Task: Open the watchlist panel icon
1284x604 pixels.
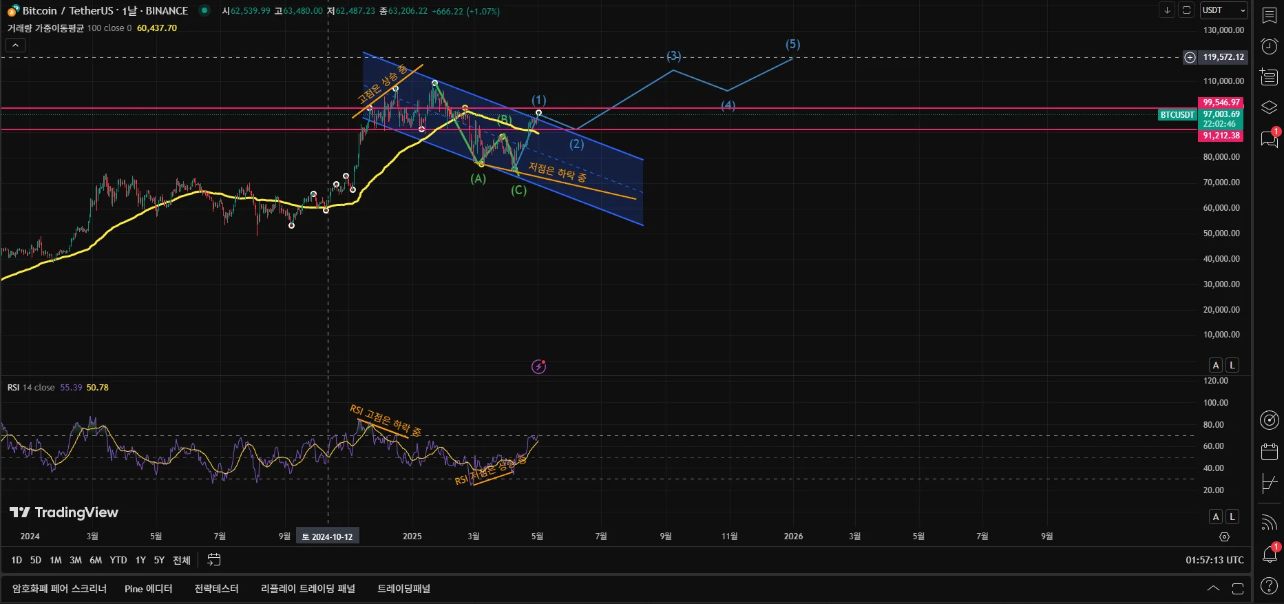Action: click(x=1269, y=16)
